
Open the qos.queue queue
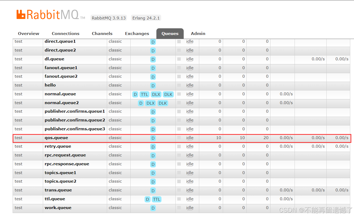[x=56, y=138]
